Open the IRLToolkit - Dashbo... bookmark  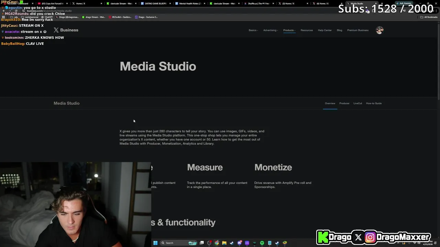pos(120,17)
